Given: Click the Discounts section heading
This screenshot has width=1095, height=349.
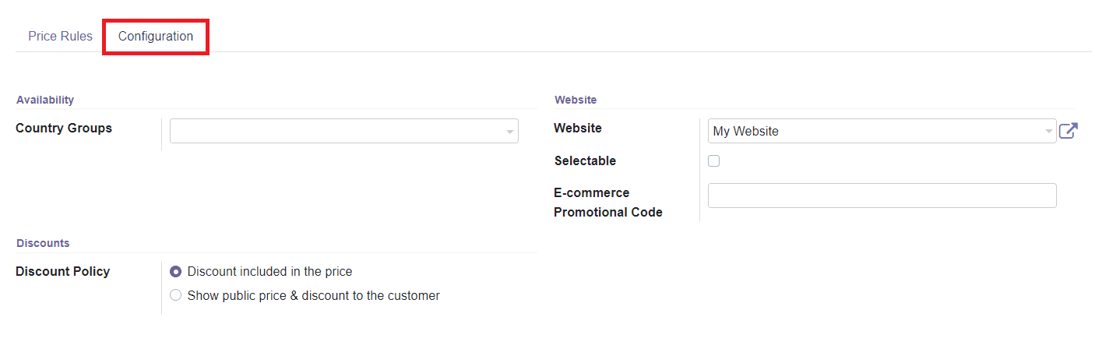Looking at the screenshot, I should [x=43, y=243].
